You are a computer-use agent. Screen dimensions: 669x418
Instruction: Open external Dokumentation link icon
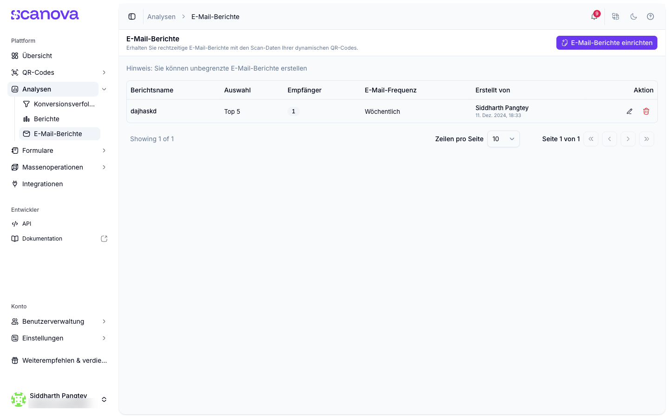pyautogui.click(x=104, y=239)
